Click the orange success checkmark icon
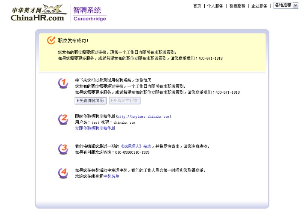Viewport: 301px width, 222px height. pyautogui.click(x=51, y=40)
